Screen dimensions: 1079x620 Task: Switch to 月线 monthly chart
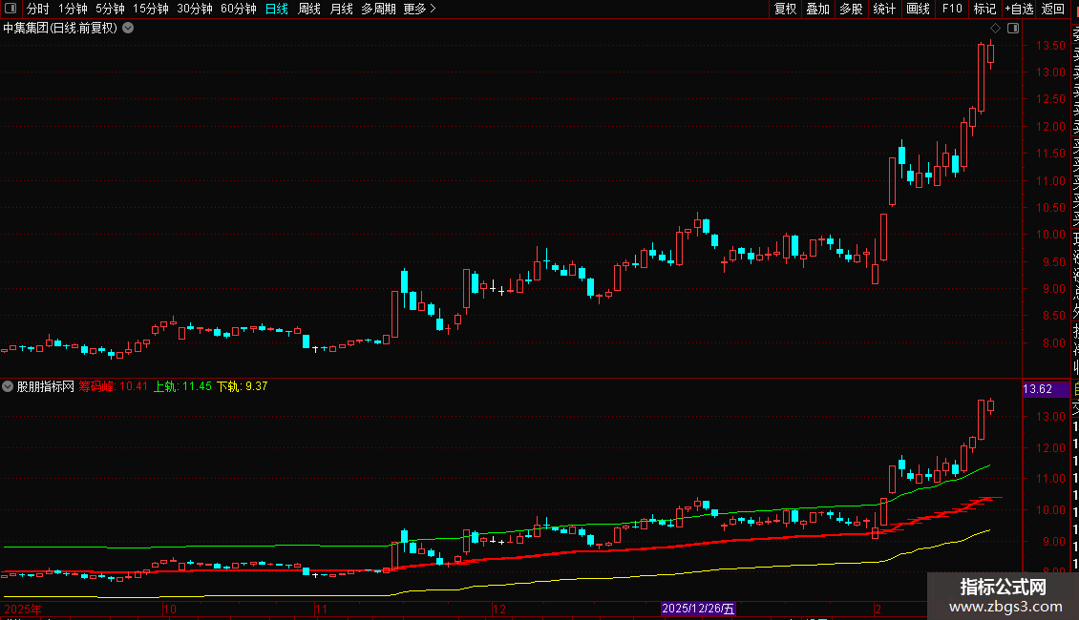pyautogui.click(x=341, y=9)
